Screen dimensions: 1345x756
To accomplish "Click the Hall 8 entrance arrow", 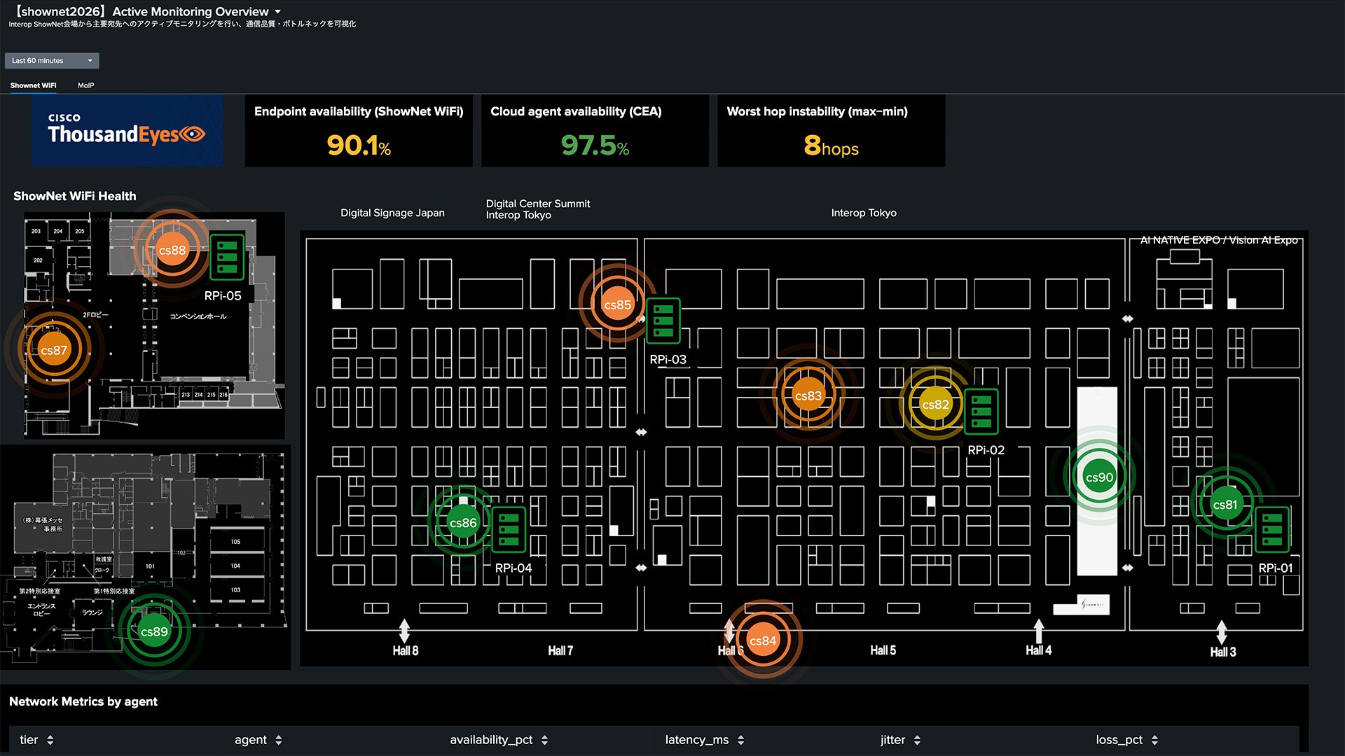I will click(x=404, y=630).
